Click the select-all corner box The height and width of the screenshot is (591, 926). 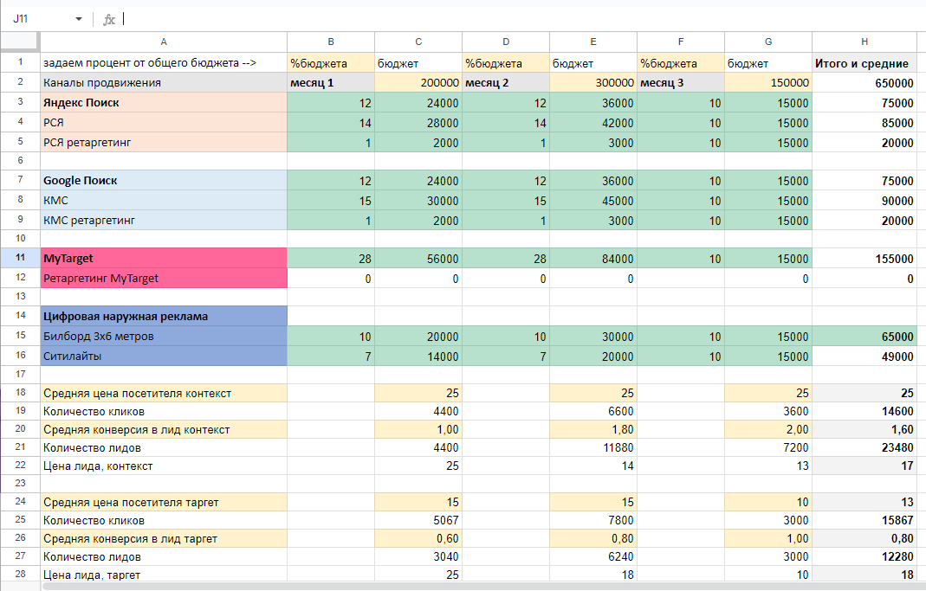(x=20, y=42)
